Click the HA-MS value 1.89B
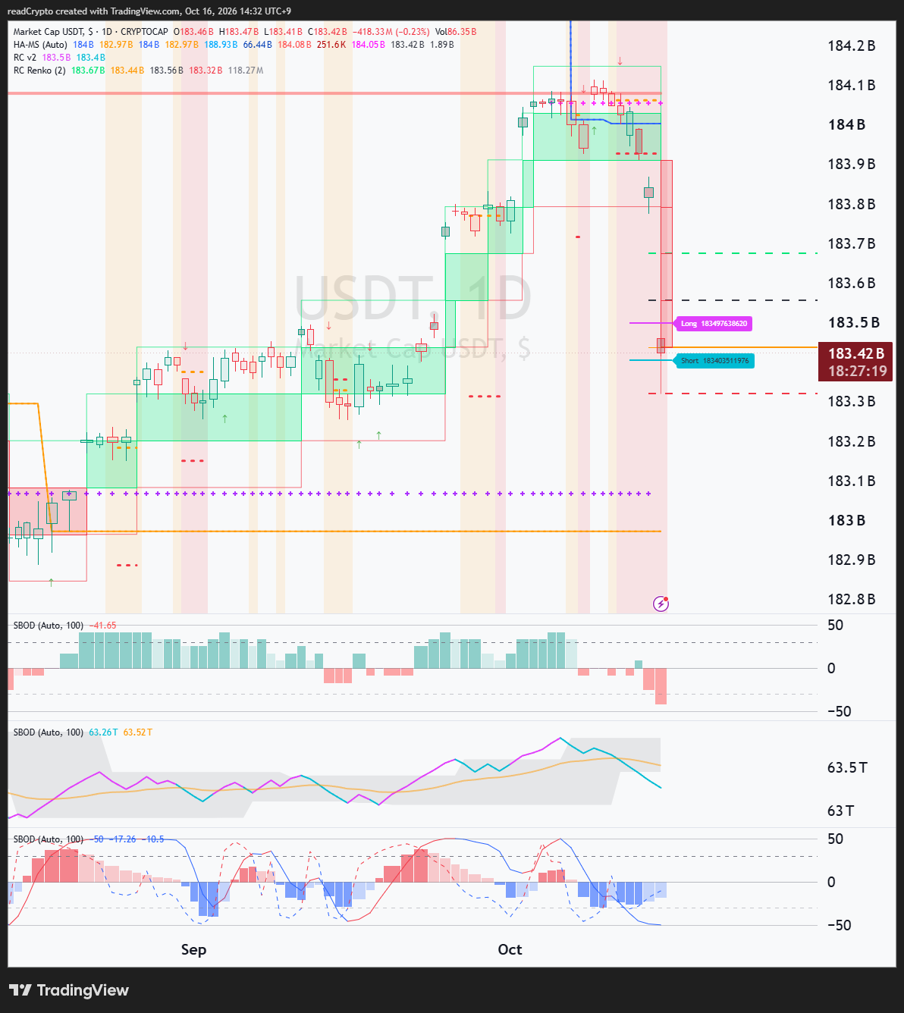The image size is (904, 1013). click(442, 45)
